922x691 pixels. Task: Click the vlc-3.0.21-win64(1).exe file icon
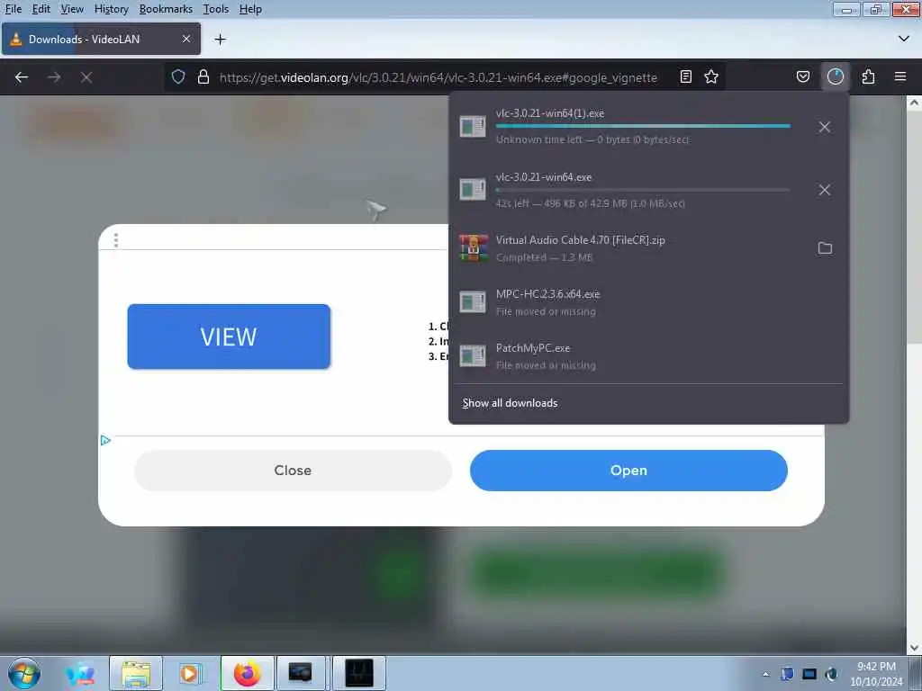(x=473, y=126)
